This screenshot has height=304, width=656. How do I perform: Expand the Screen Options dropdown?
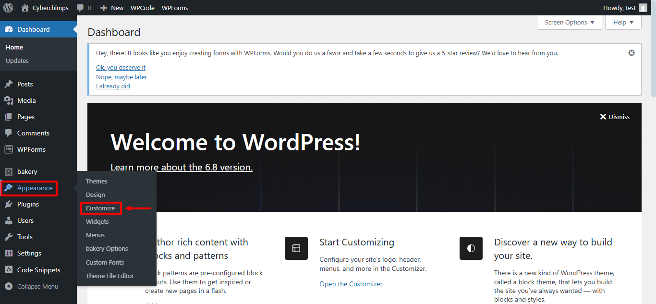point(570,22)
